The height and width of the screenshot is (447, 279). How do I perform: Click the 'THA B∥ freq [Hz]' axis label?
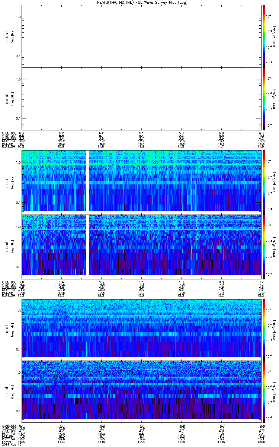coord(10,99)
